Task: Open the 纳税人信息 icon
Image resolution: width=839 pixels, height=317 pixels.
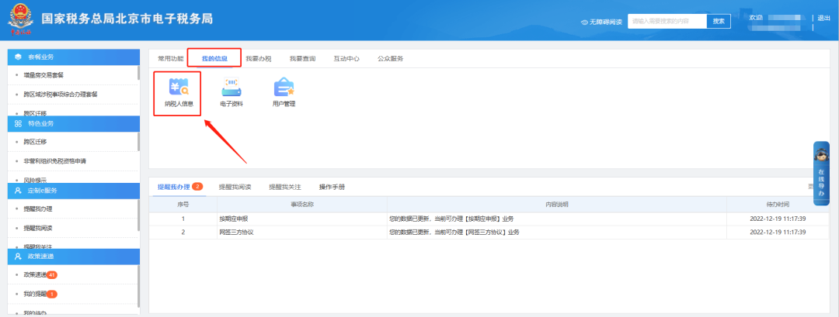Action: 178,89
